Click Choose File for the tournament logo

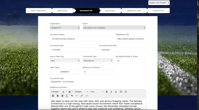click(56, 82)
